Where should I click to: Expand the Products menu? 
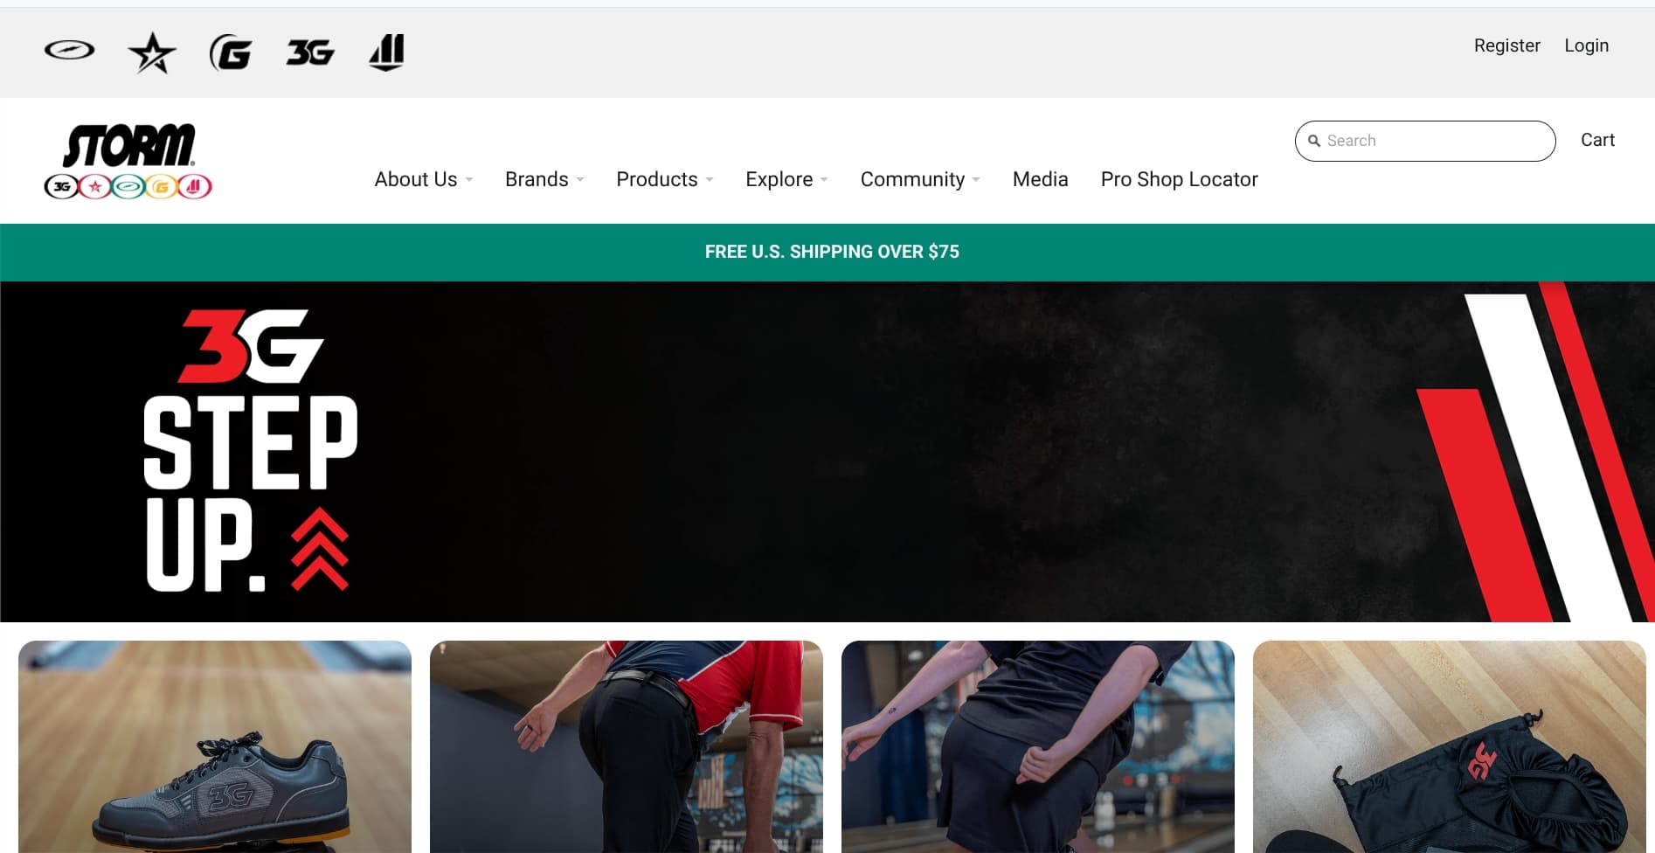click(665, 179)
